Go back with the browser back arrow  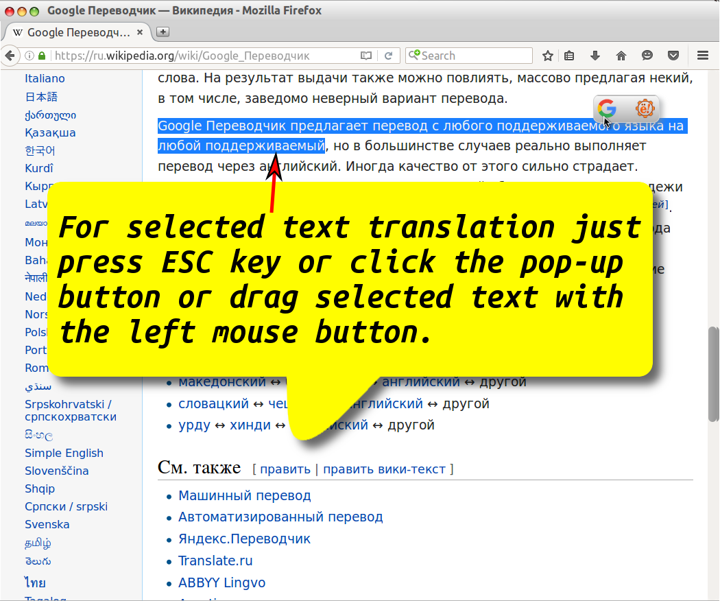tap(10, 56)
